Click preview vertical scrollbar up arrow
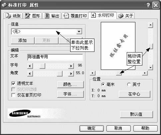The width and height of the screenshot is (161, 135). coord(150,25)
